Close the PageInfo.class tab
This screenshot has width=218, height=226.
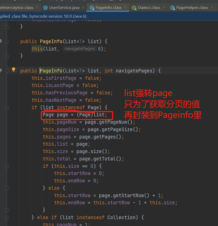click(x=125, y=7)
